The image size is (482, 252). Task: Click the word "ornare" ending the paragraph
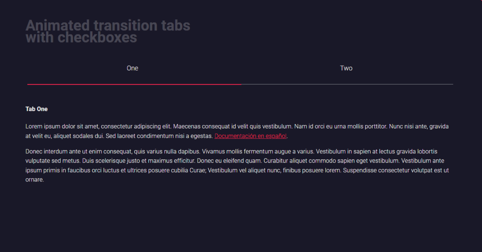pyautogui.click(x=35, y=179)
